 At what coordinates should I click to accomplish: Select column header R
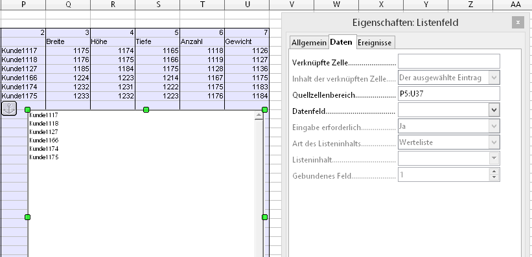point(113,5)
